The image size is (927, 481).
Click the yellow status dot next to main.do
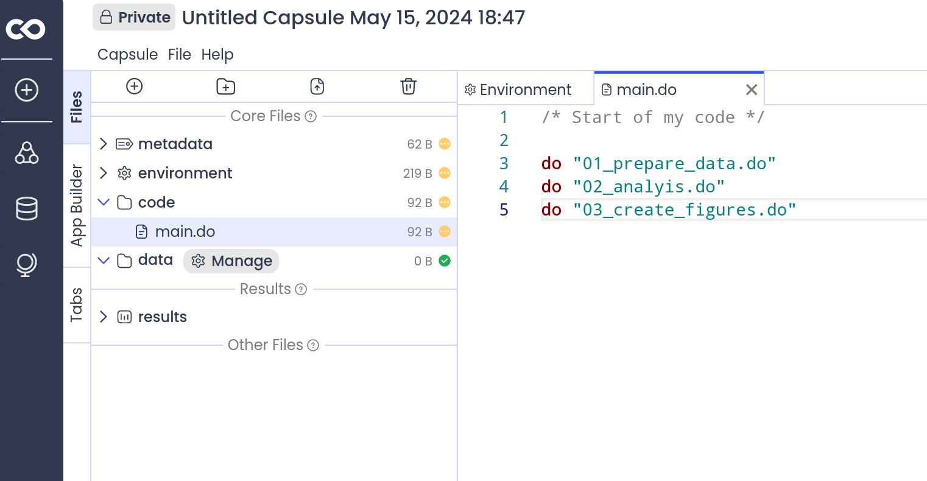[445, 232]
